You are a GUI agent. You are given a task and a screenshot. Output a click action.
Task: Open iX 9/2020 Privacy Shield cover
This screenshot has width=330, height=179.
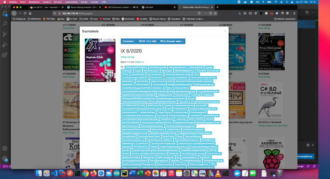click(271, 51)
